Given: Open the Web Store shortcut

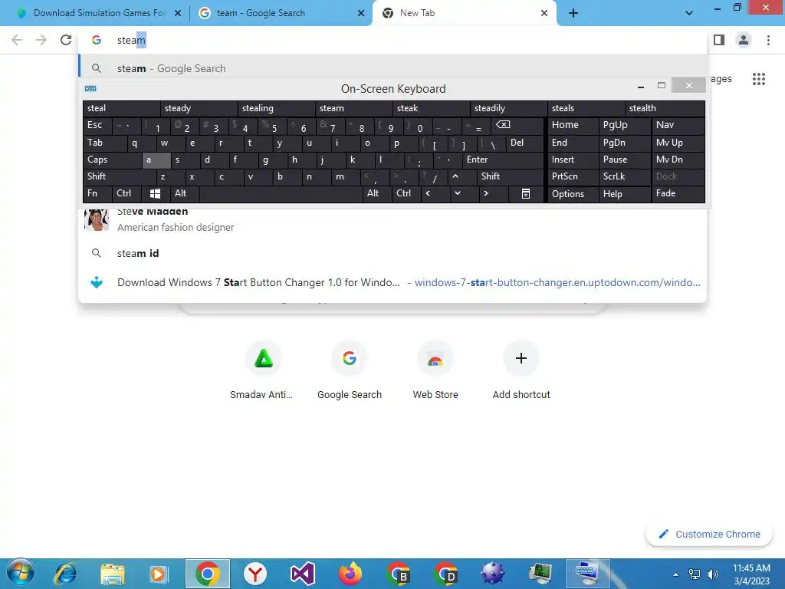Looking at the screenshot, I should pos(435,370).
